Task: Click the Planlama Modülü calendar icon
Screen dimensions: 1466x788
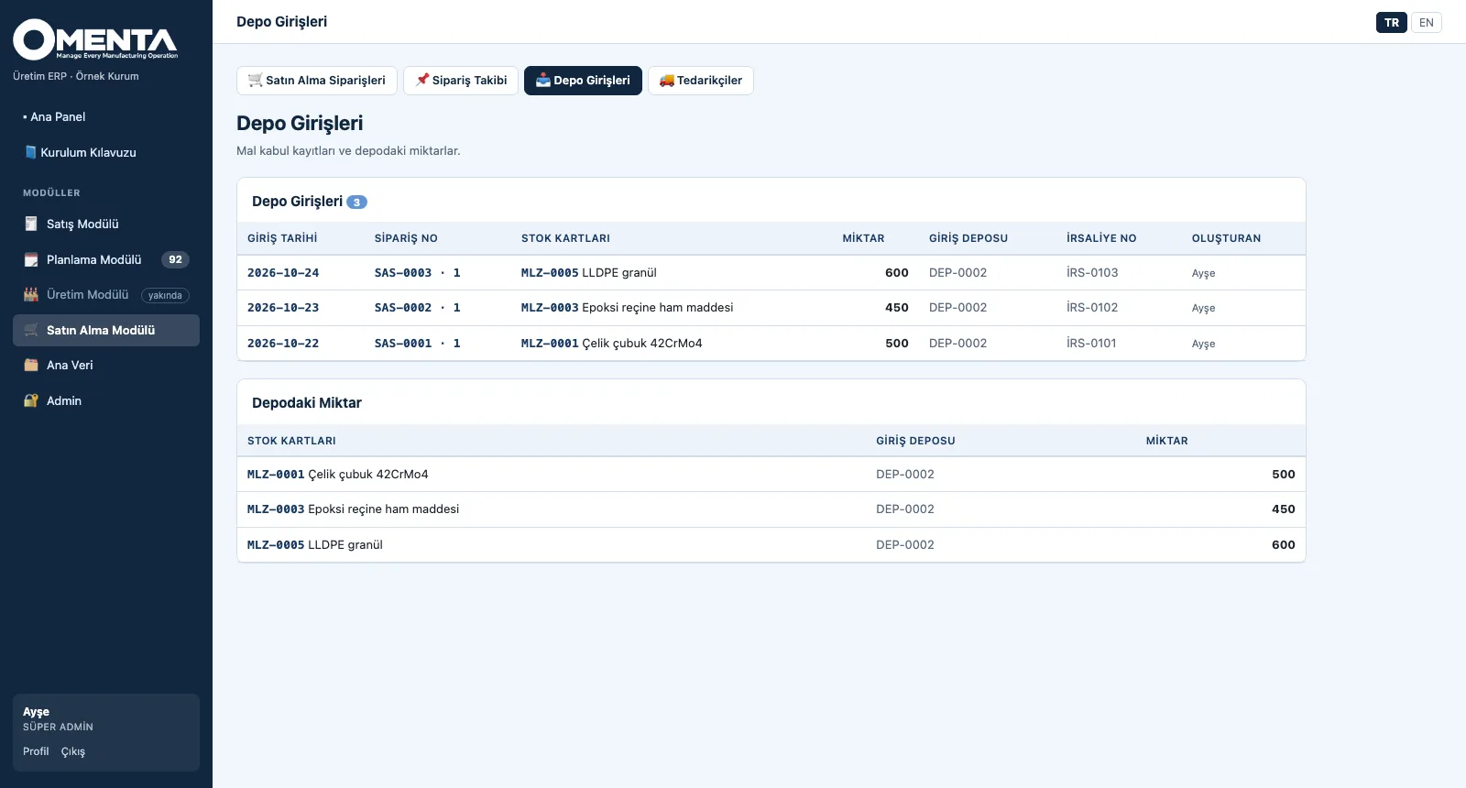Action: tap(31, 259)
